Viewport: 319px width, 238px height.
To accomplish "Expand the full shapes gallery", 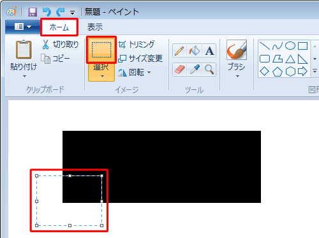I will click(315, 71).
